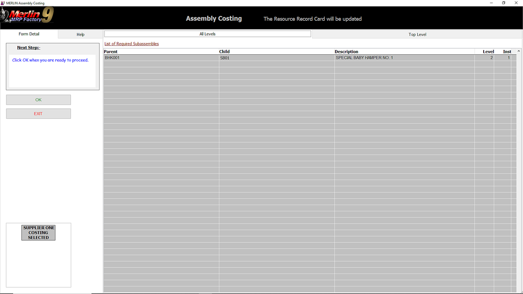523x294 pixels.
Task: Click the red EXIT button
Action: pyautogui.click(x=38, y=114)
